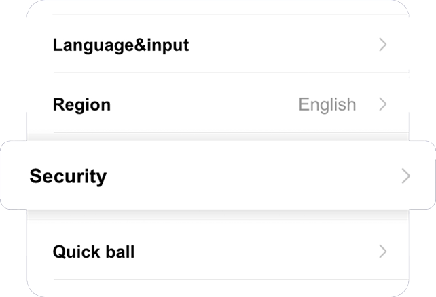This screenshot has height=297, width=436.
Task: Click the chevron next to Language&input
Action: [x=383, y=45]
